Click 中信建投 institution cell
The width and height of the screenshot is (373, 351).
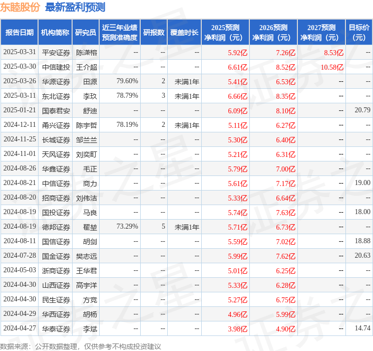pos(56,67)
